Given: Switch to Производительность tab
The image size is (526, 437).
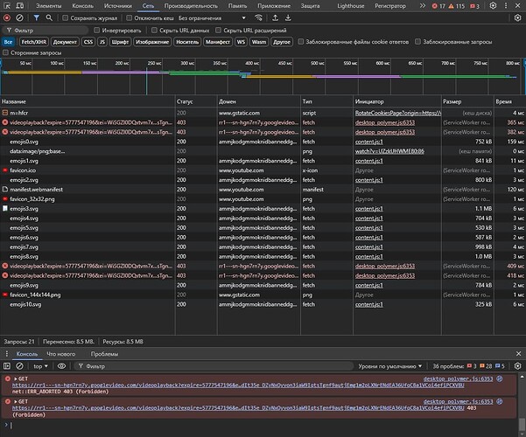Looking at the screenshot, I should 191,6.
